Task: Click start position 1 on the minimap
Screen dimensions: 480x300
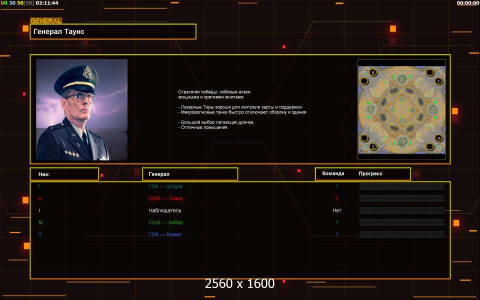Action: (438, 80)
